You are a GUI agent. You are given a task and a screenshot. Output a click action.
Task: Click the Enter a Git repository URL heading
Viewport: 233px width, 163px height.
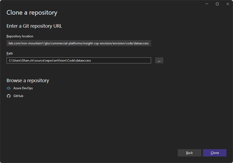pyautogui.click(x=34, y=26)
